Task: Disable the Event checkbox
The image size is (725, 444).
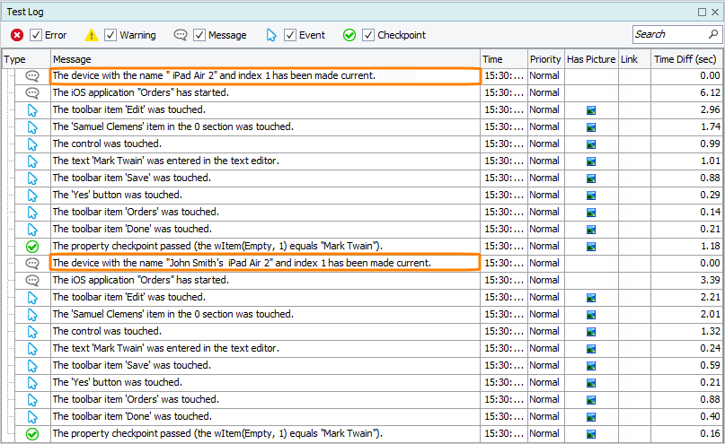Action: click(x=290, y=35)
